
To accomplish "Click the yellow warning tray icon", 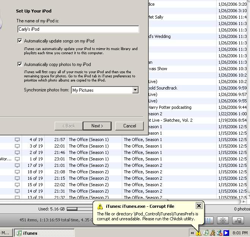I will (199, 233).
